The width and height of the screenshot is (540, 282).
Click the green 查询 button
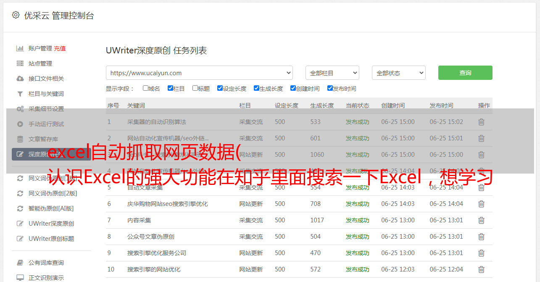[x=465, y=73]
